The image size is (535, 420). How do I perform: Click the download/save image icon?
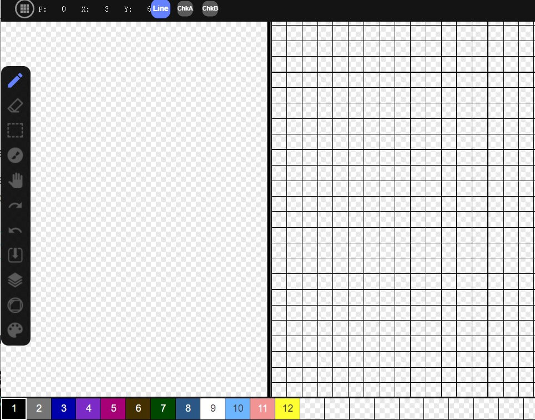(16, 255)
